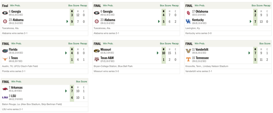Click the Arkansas Razorbacks team logo

[5, 89]
